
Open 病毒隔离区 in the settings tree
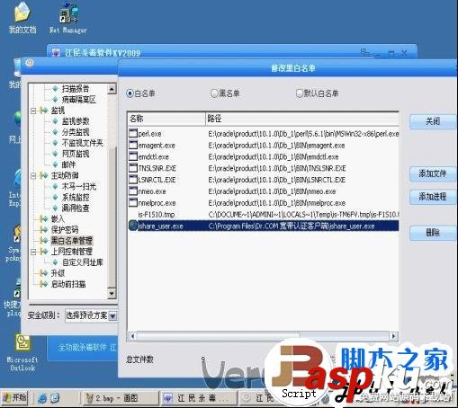[x=78, y=100]
